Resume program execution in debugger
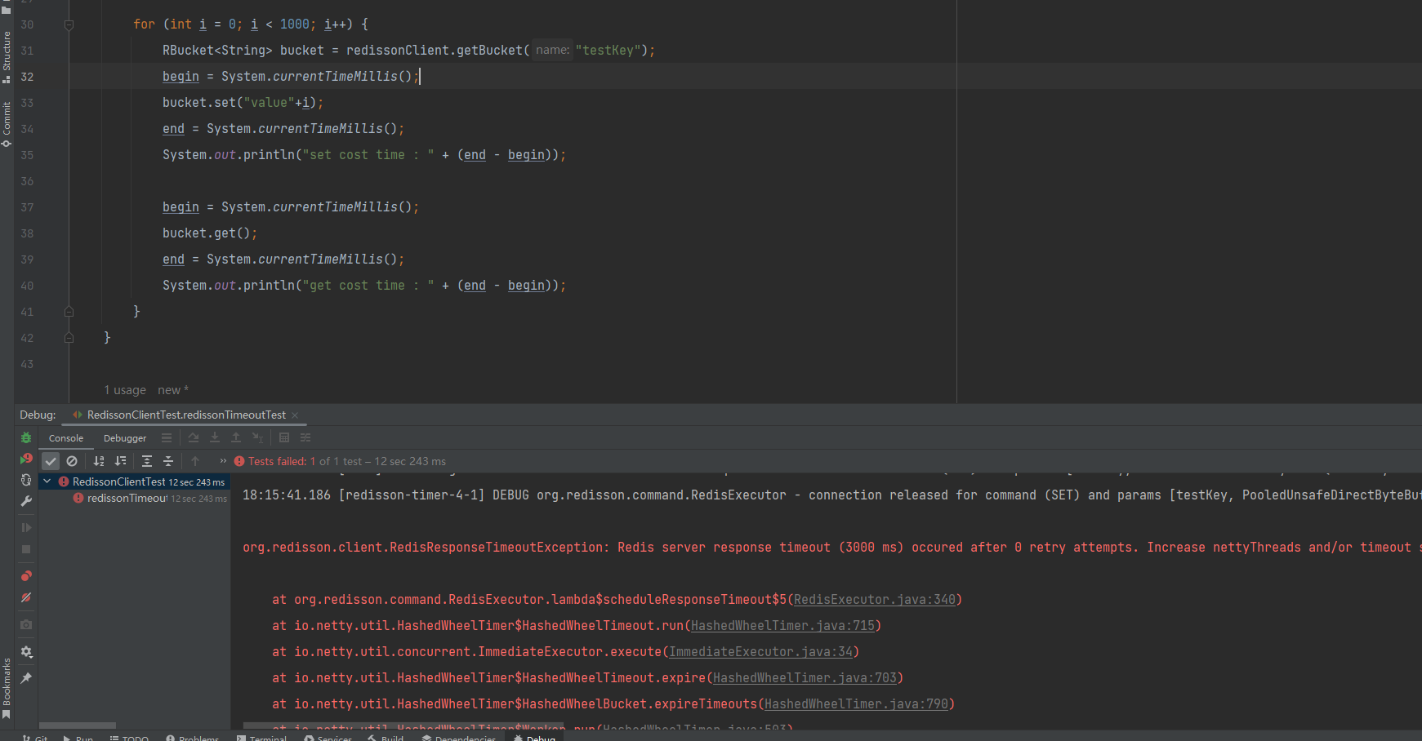This screenshot has height=741, width=1422. [x=25, y=527]
